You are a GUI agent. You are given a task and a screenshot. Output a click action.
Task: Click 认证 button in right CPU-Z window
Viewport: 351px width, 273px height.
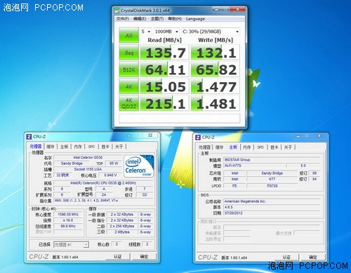point(286,258)
